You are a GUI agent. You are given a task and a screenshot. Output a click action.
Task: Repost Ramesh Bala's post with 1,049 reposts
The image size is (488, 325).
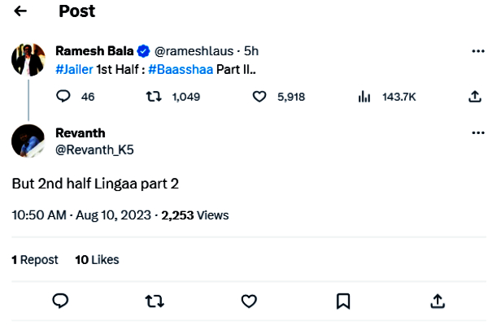tap(152, 97)
